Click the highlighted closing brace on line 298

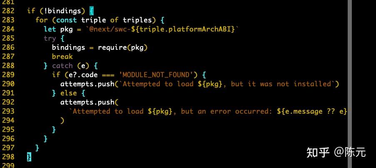[x=29, y=157]
